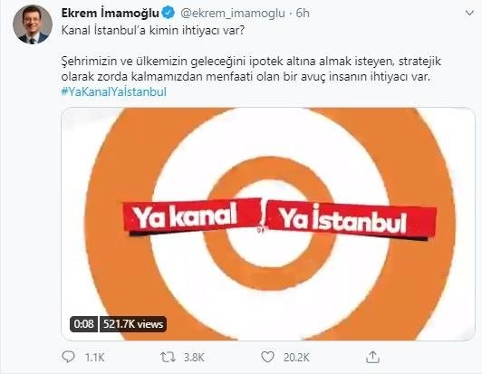Open Ekrem İmamoğlu's profile picture
The image size is (482, 374).
(x=33, y=24)
